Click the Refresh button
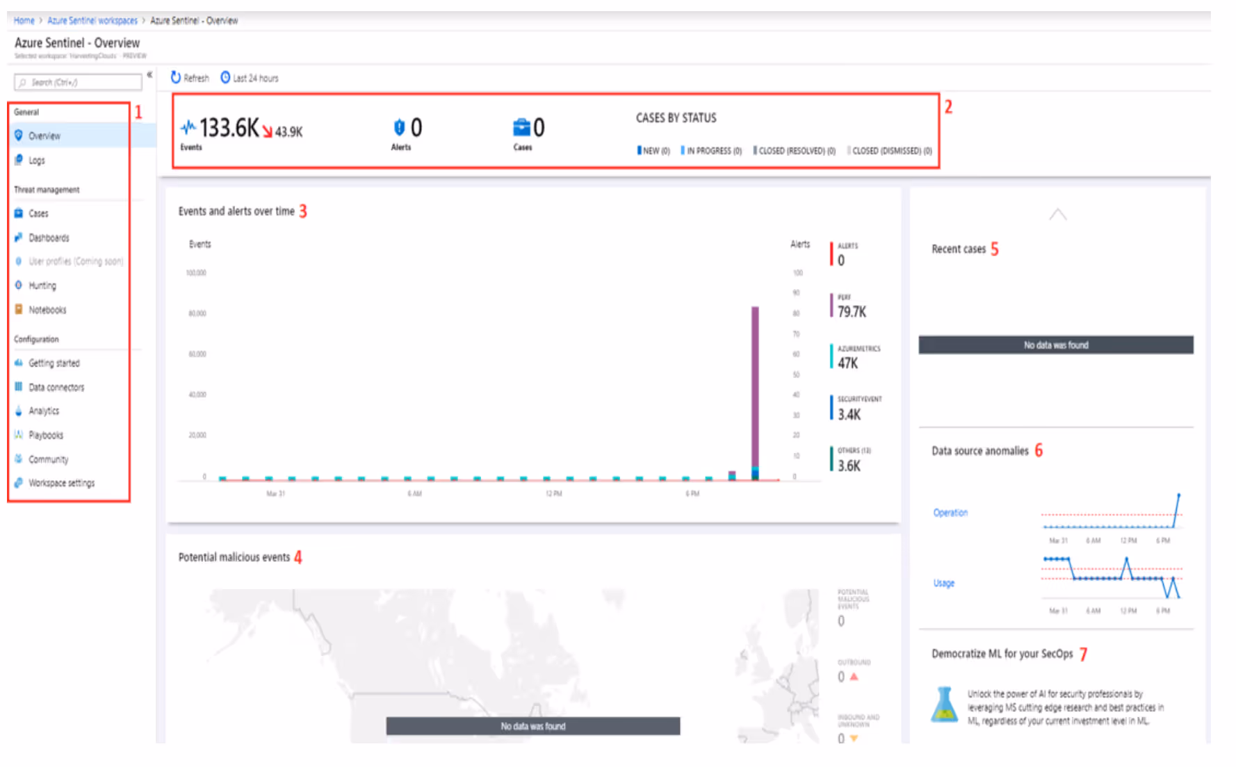 (x=190, y=78)
